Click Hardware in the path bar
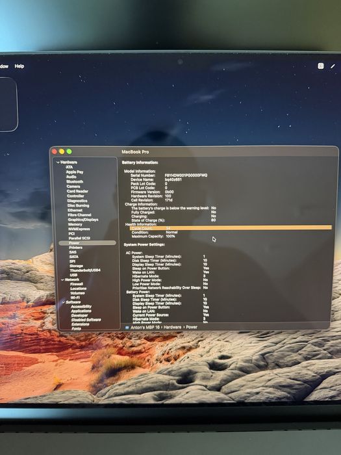The width and height of the screenshot is (341, 455). (172, 327)
